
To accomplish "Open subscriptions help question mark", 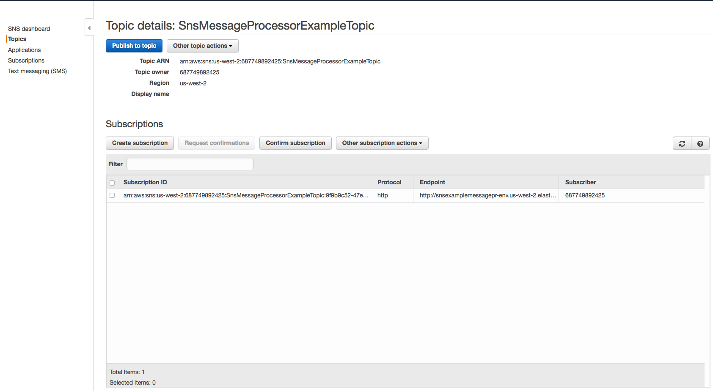I will tap(700, 143).
